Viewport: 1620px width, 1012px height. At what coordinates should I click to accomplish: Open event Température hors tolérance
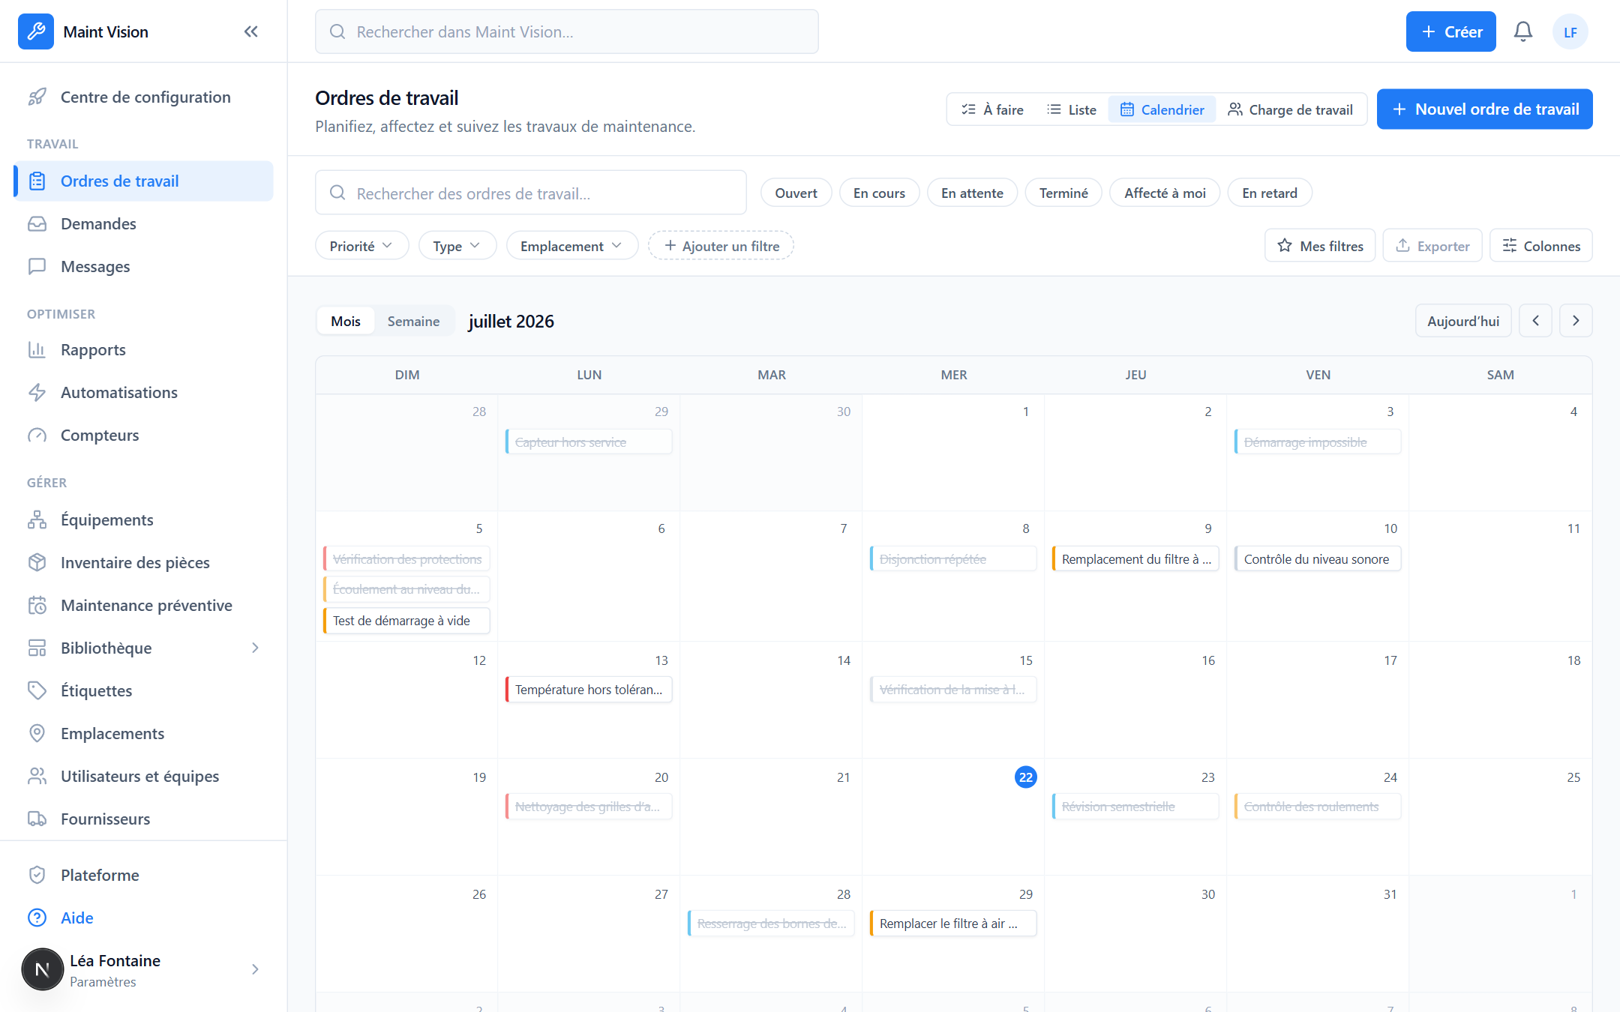[589, 690]
